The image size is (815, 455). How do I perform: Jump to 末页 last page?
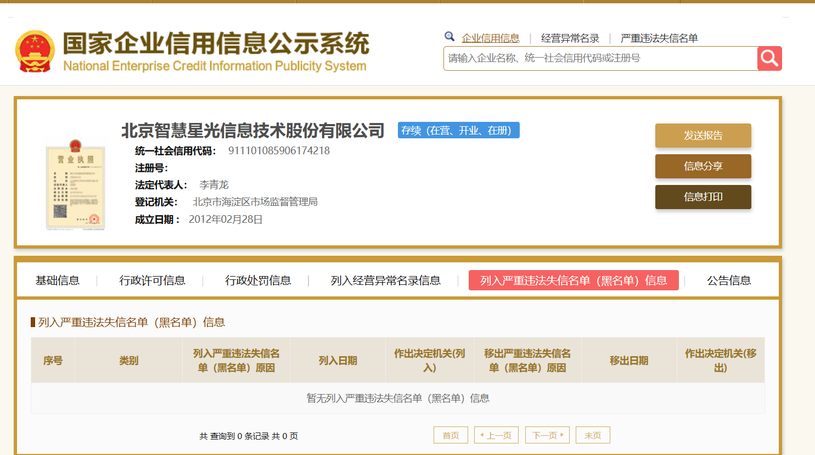coord(593,435)
